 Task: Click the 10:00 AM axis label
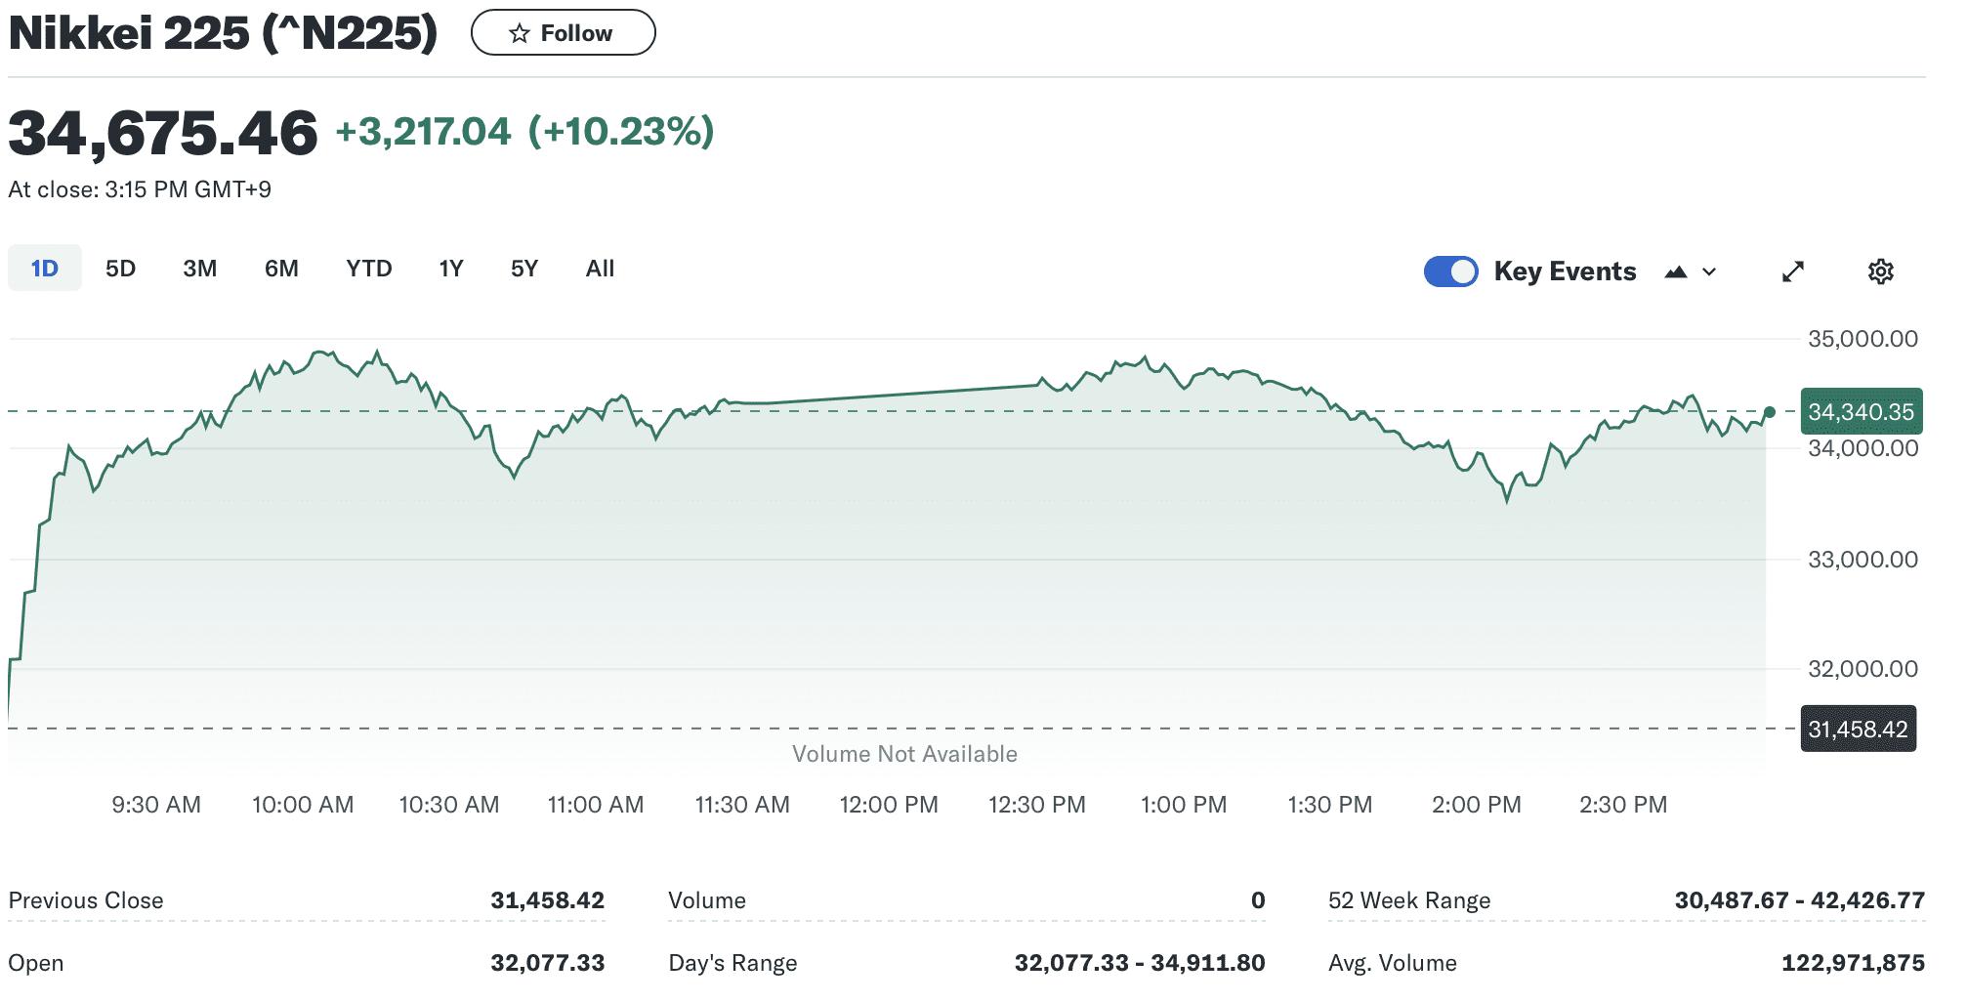coord(303,805)
